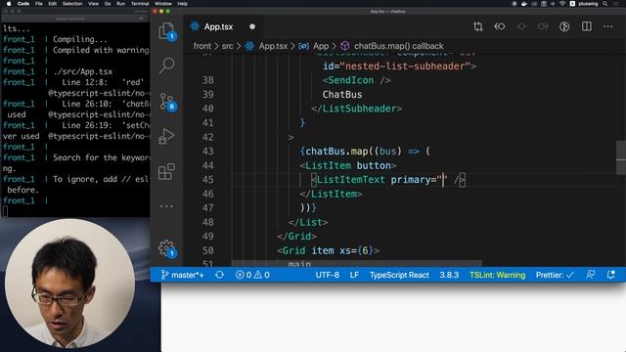Select the App.tsx editor tab
626x352 pixels.
pos(218,26)
